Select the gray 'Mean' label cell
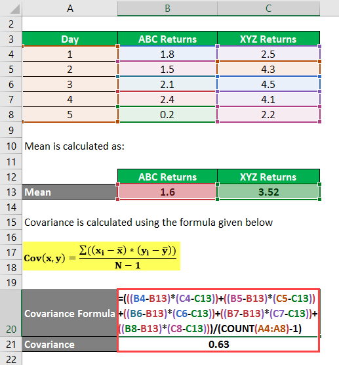 point(70,192)
